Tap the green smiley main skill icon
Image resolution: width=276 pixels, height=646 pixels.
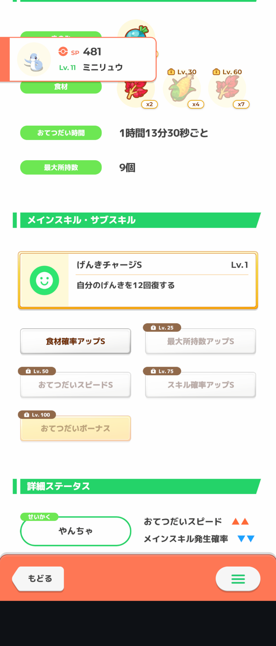44,280
